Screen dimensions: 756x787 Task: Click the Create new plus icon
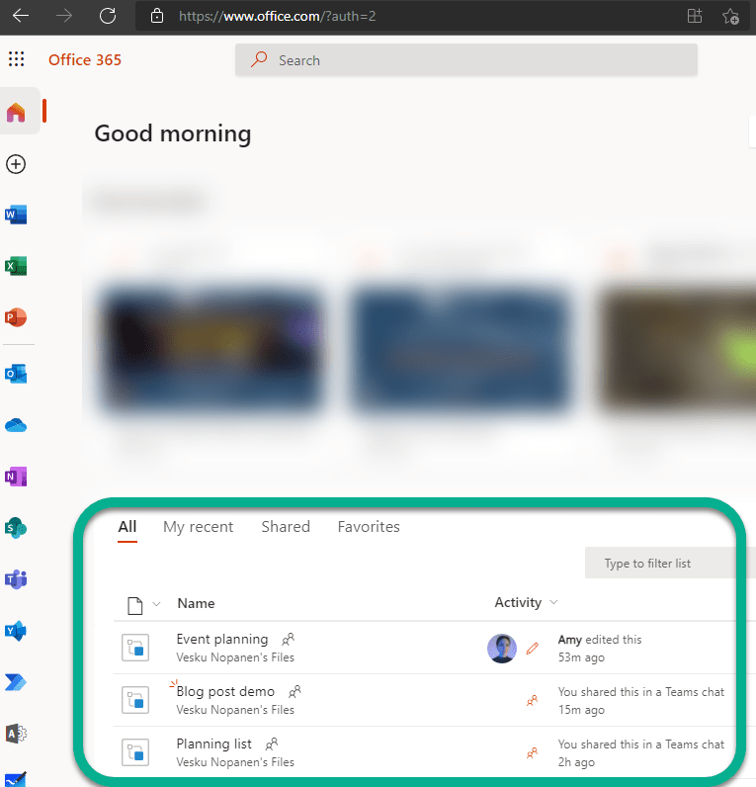pyautogui.click(x=16, y=164)
